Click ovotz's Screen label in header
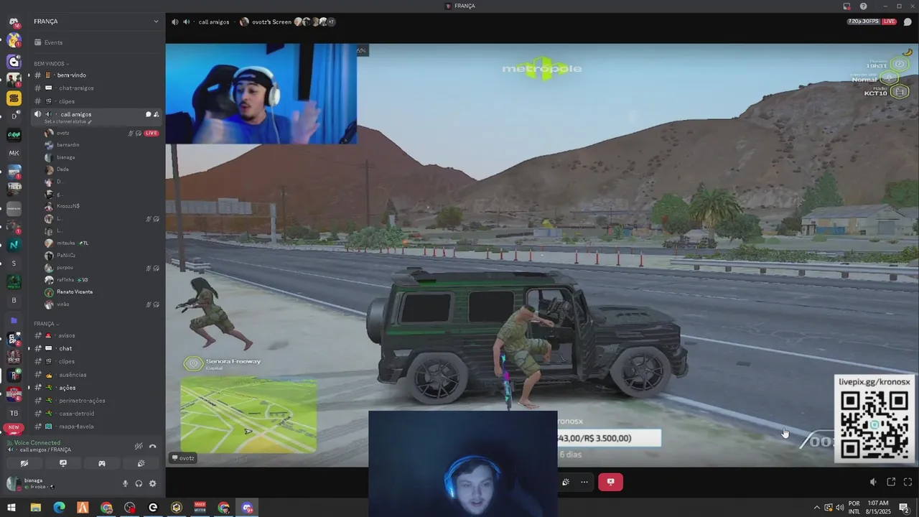Screen dimensions: 919x517 (271, 22)
